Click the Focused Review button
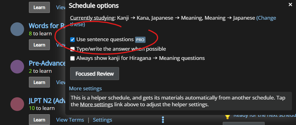296x125 pixels. pyautogui.click(x=94, y=74)
